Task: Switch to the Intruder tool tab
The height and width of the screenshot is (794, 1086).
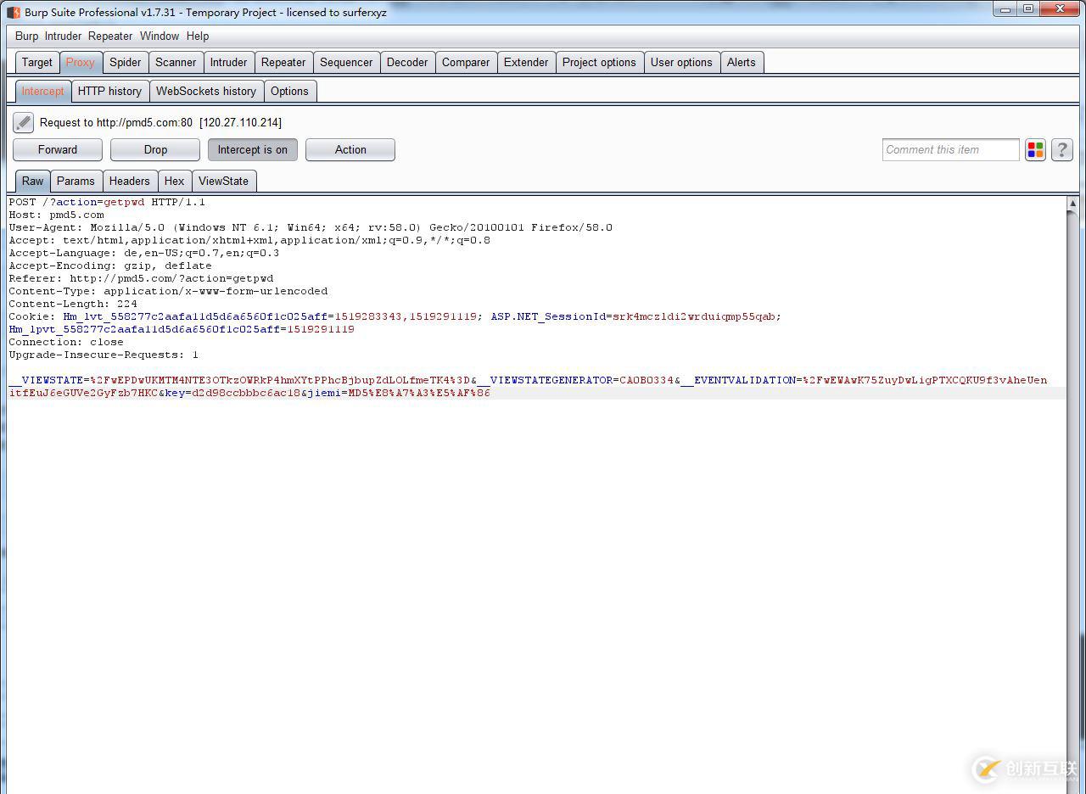Action: (x=229, y=63)
